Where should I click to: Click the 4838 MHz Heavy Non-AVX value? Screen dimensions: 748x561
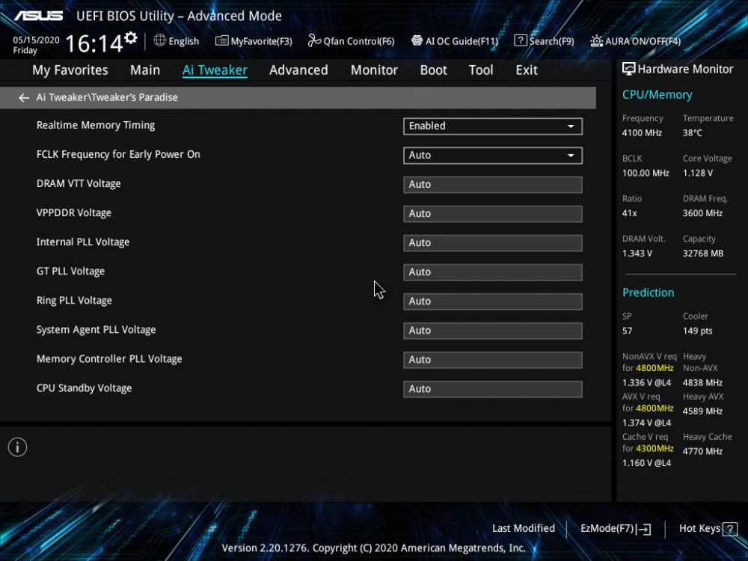pyautogui.click(x=702, y=382)
